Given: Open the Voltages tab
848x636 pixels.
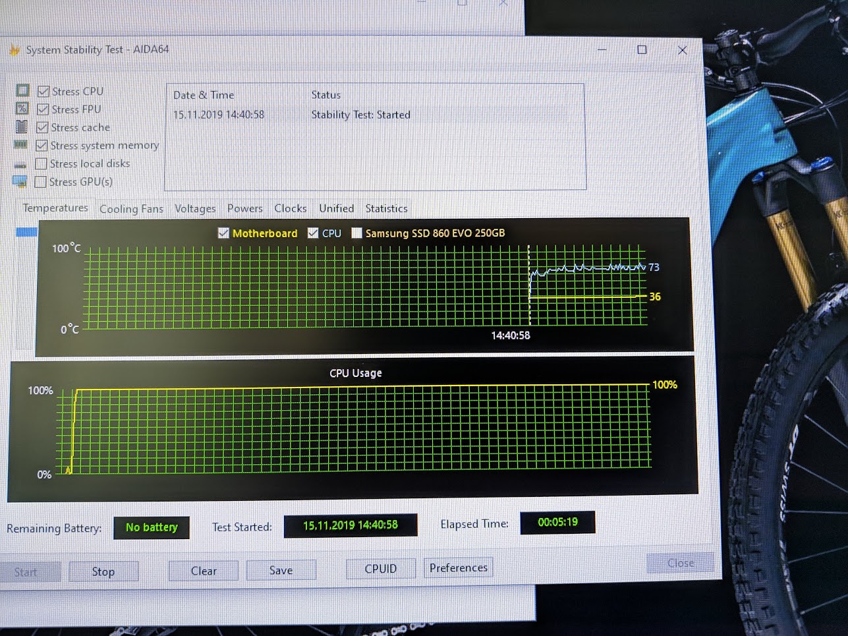Looking at the screenshot, I should click(195, 209).
